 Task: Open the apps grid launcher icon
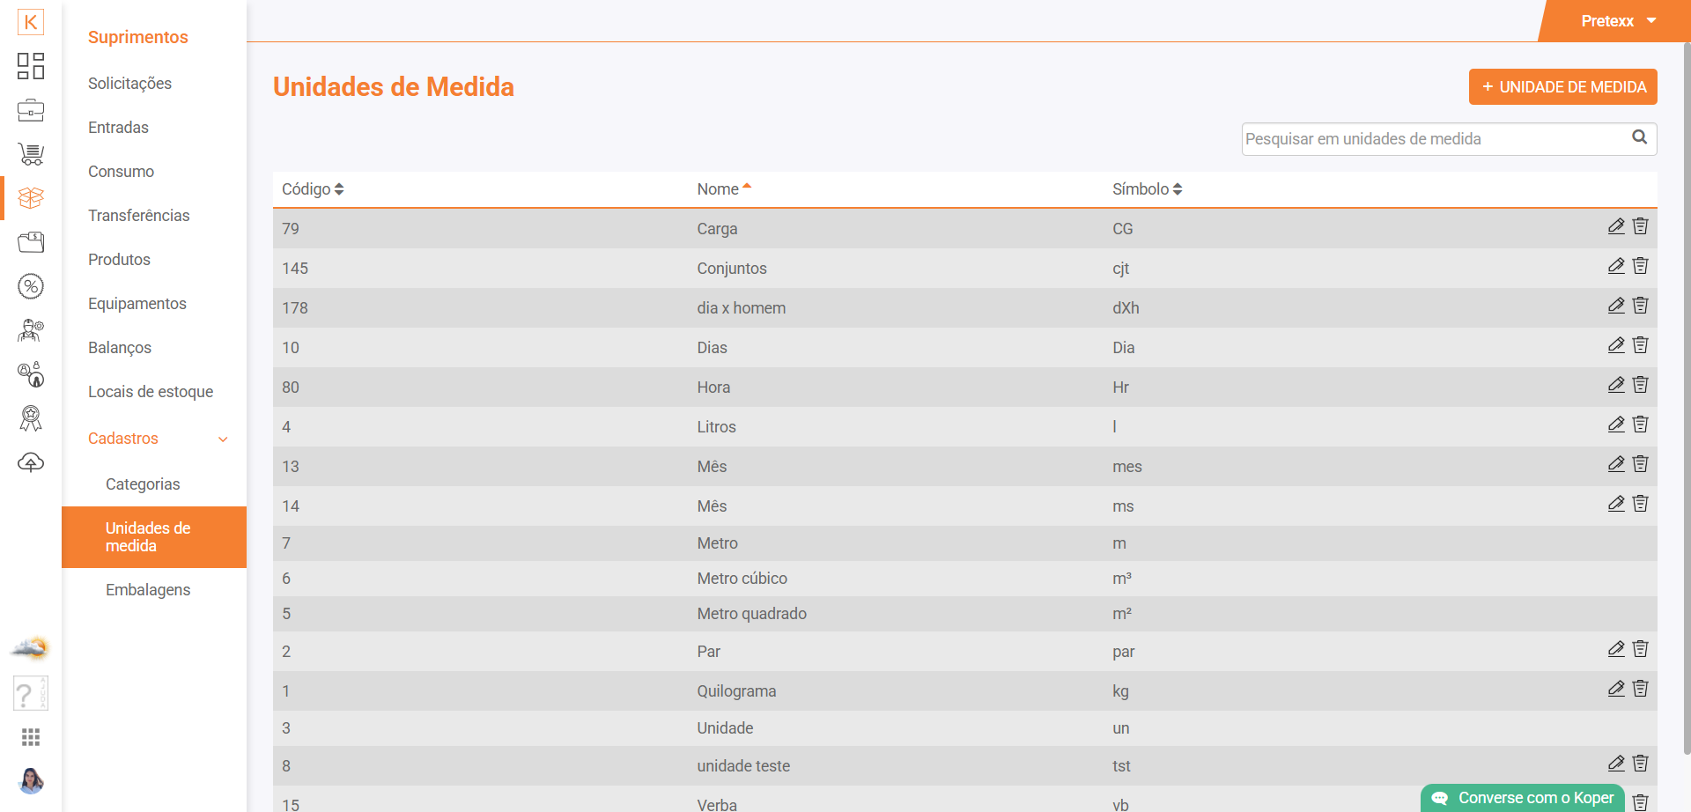tap(31, 737)
